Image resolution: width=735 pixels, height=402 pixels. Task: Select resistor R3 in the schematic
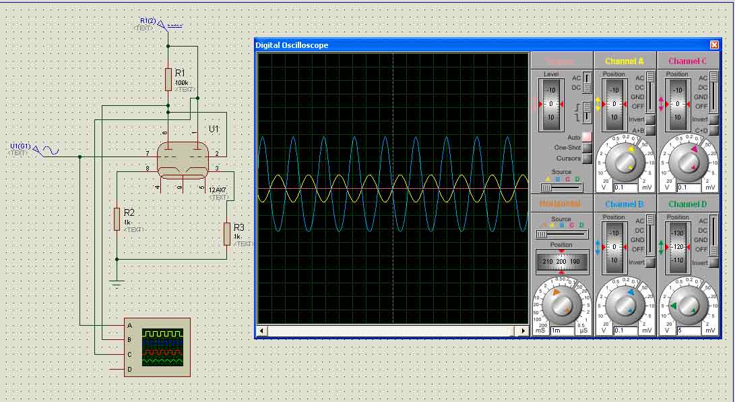click(x=227, y=233)
